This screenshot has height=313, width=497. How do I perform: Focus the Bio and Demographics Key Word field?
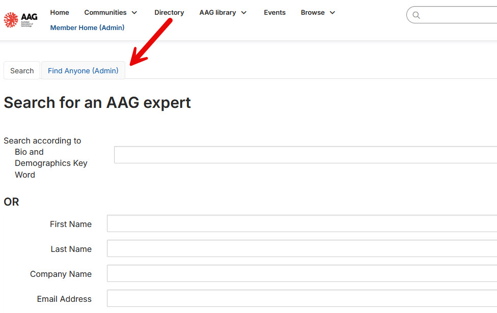tap(306, 155)
